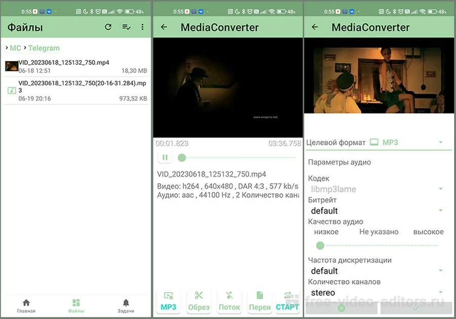Tap the thumbnail of VID_20230618_125132_750.mp4

click(x=12, y=66)
